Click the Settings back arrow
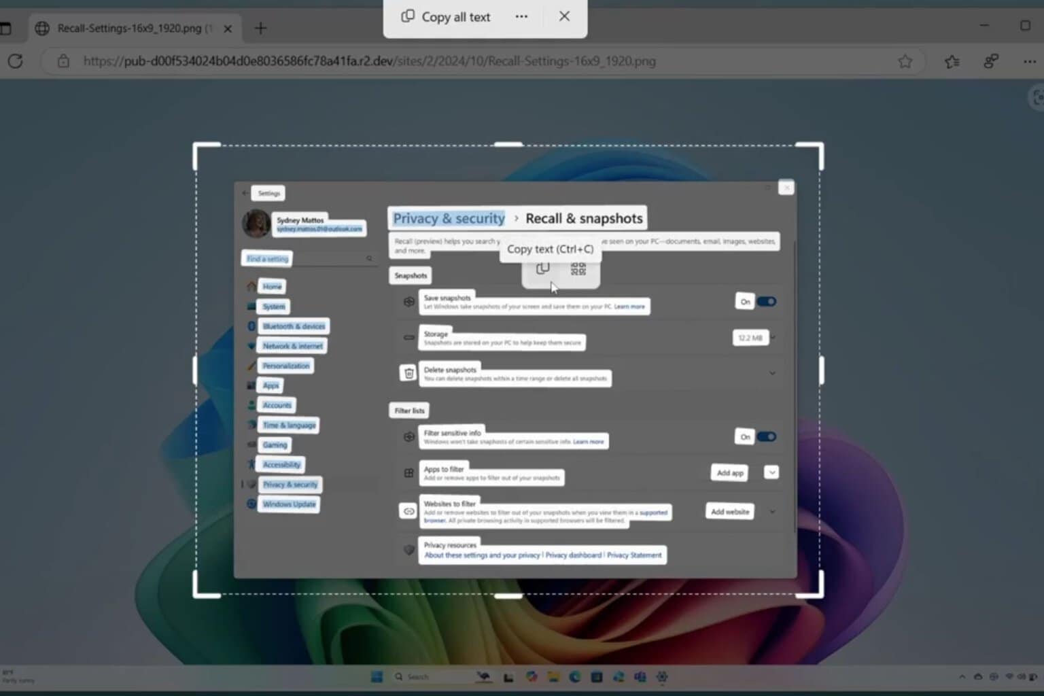This screenshot has width=1044, height=696. 245,193
